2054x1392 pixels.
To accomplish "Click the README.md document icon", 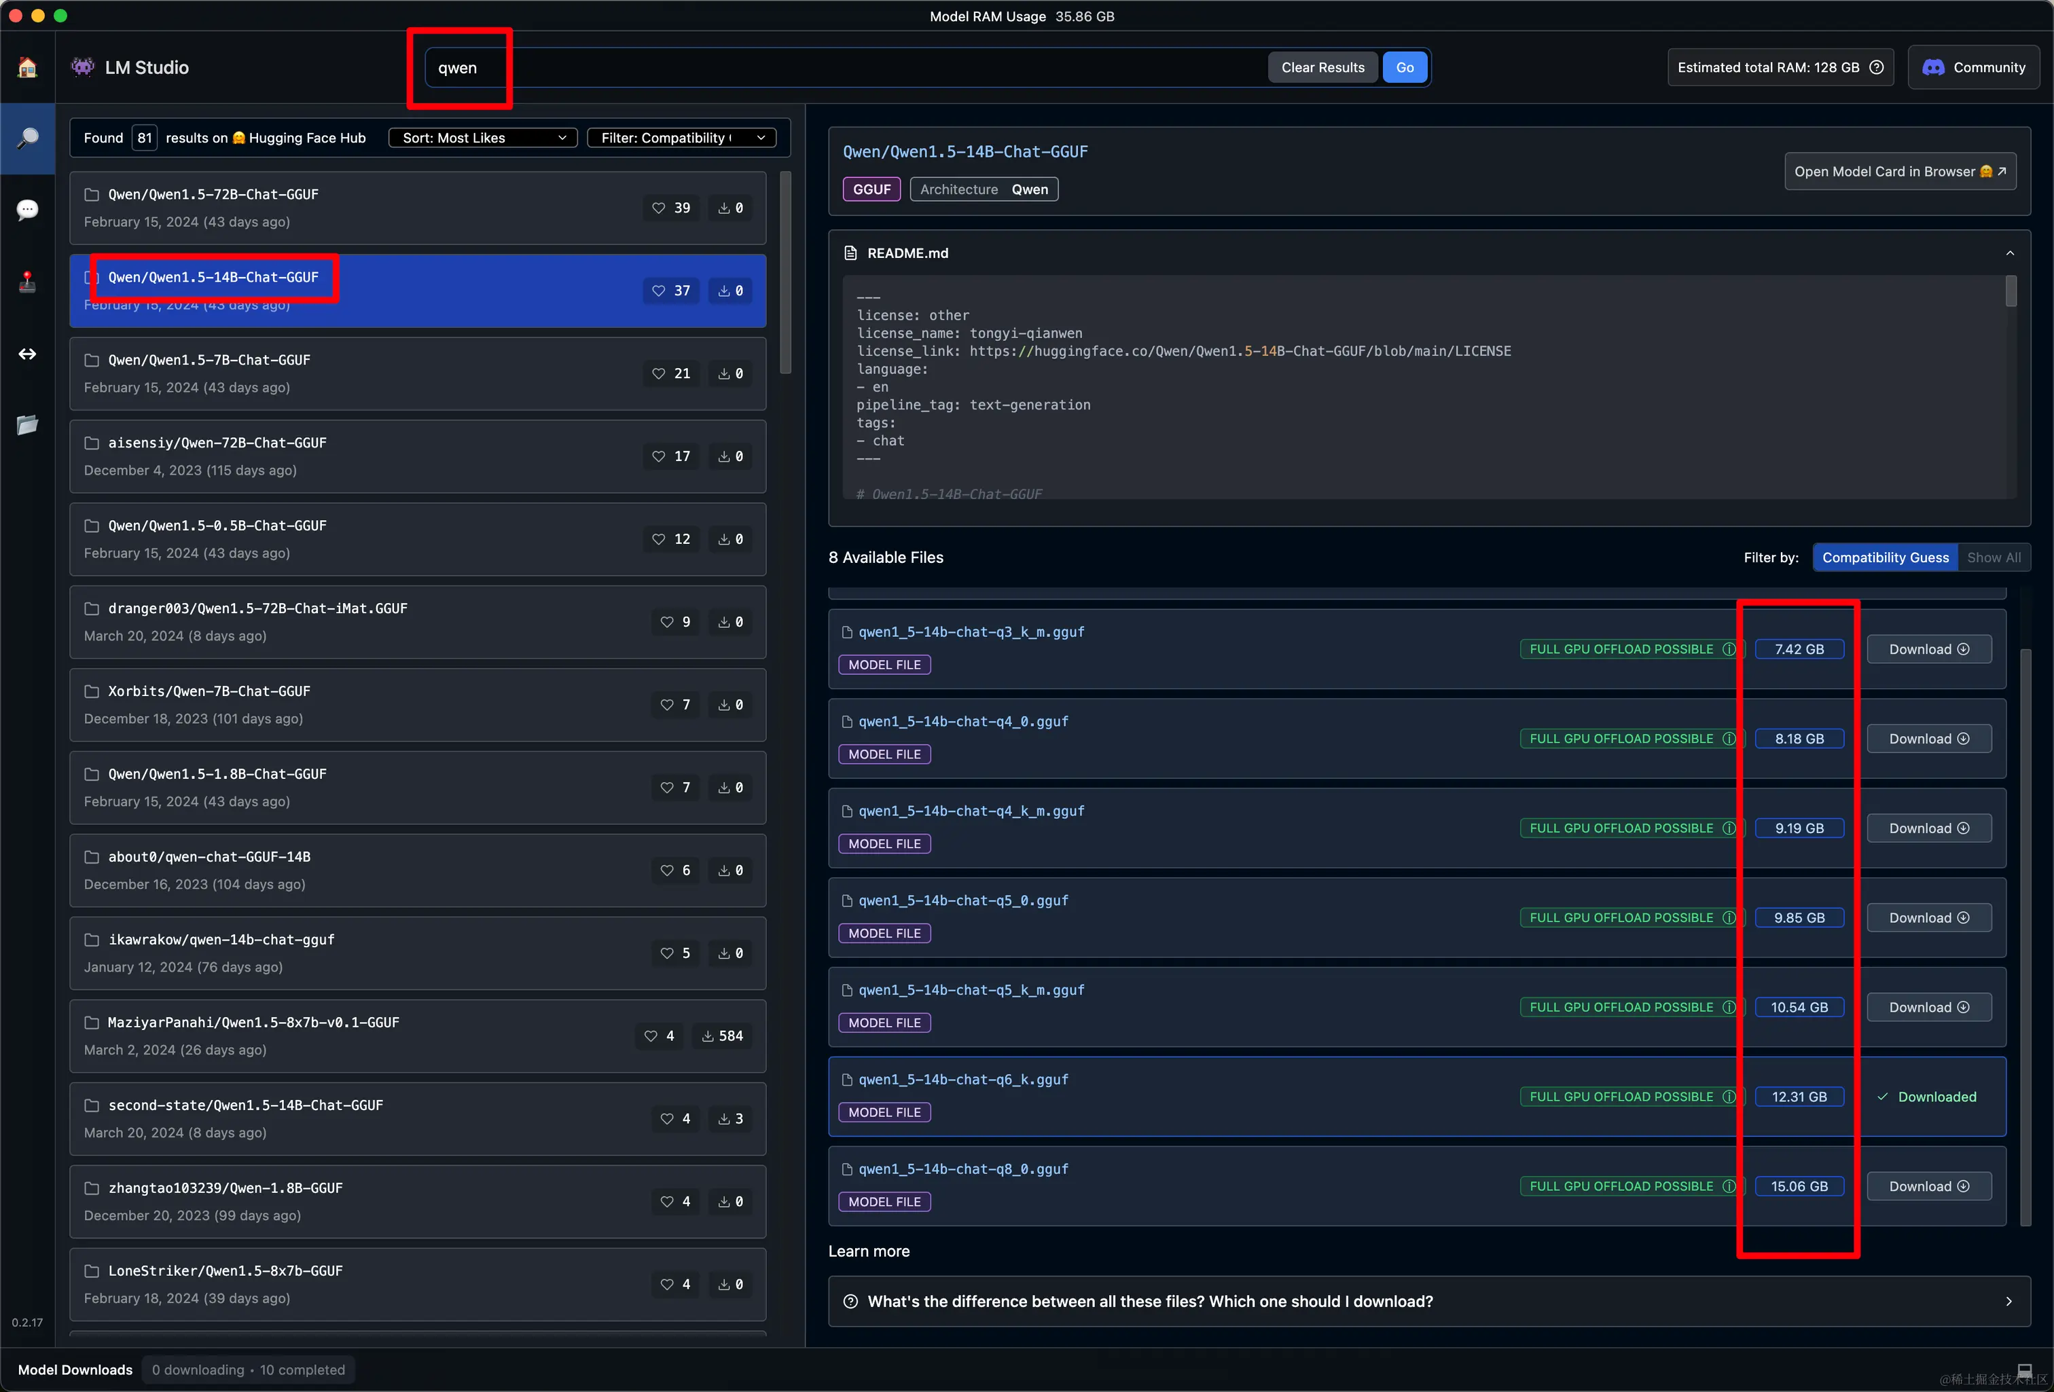I will (x=850, y=253).
